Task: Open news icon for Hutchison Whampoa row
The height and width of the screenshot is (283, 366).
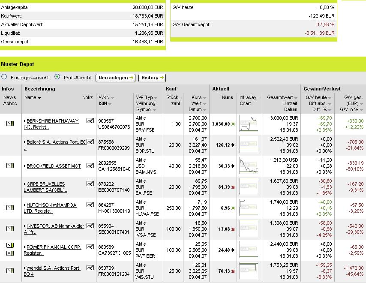Action: [x=10, y=208]
